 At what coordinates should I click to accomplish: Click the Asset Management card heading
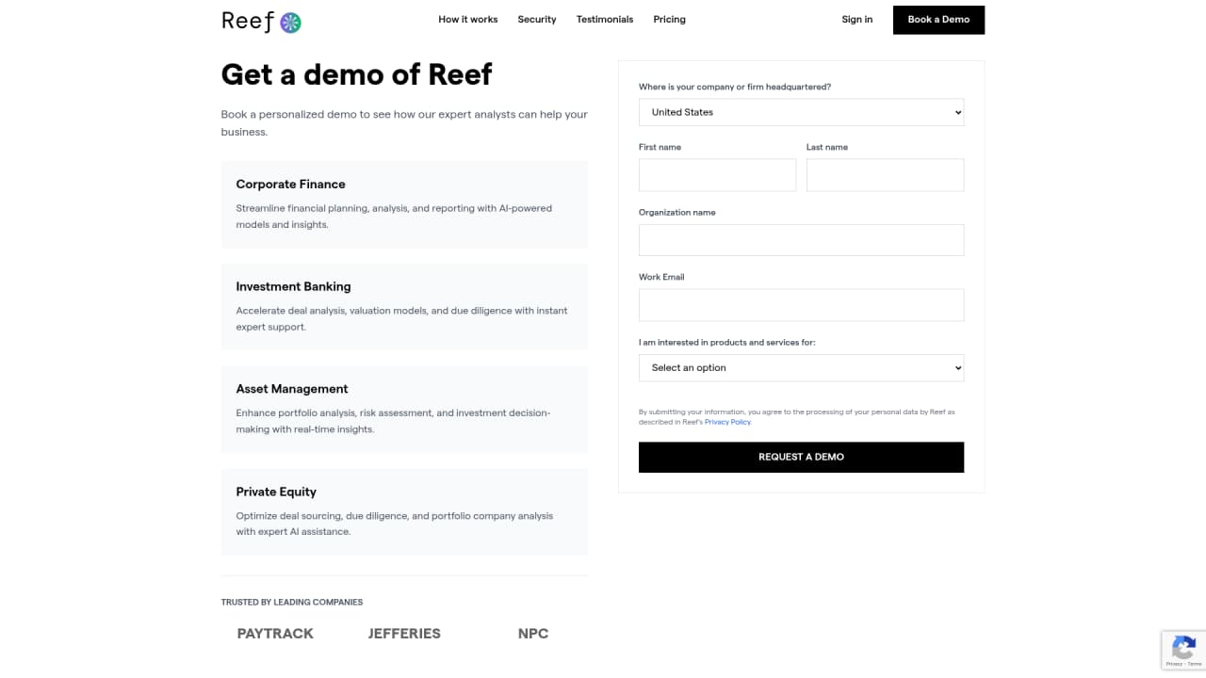(x=292, y=389)
